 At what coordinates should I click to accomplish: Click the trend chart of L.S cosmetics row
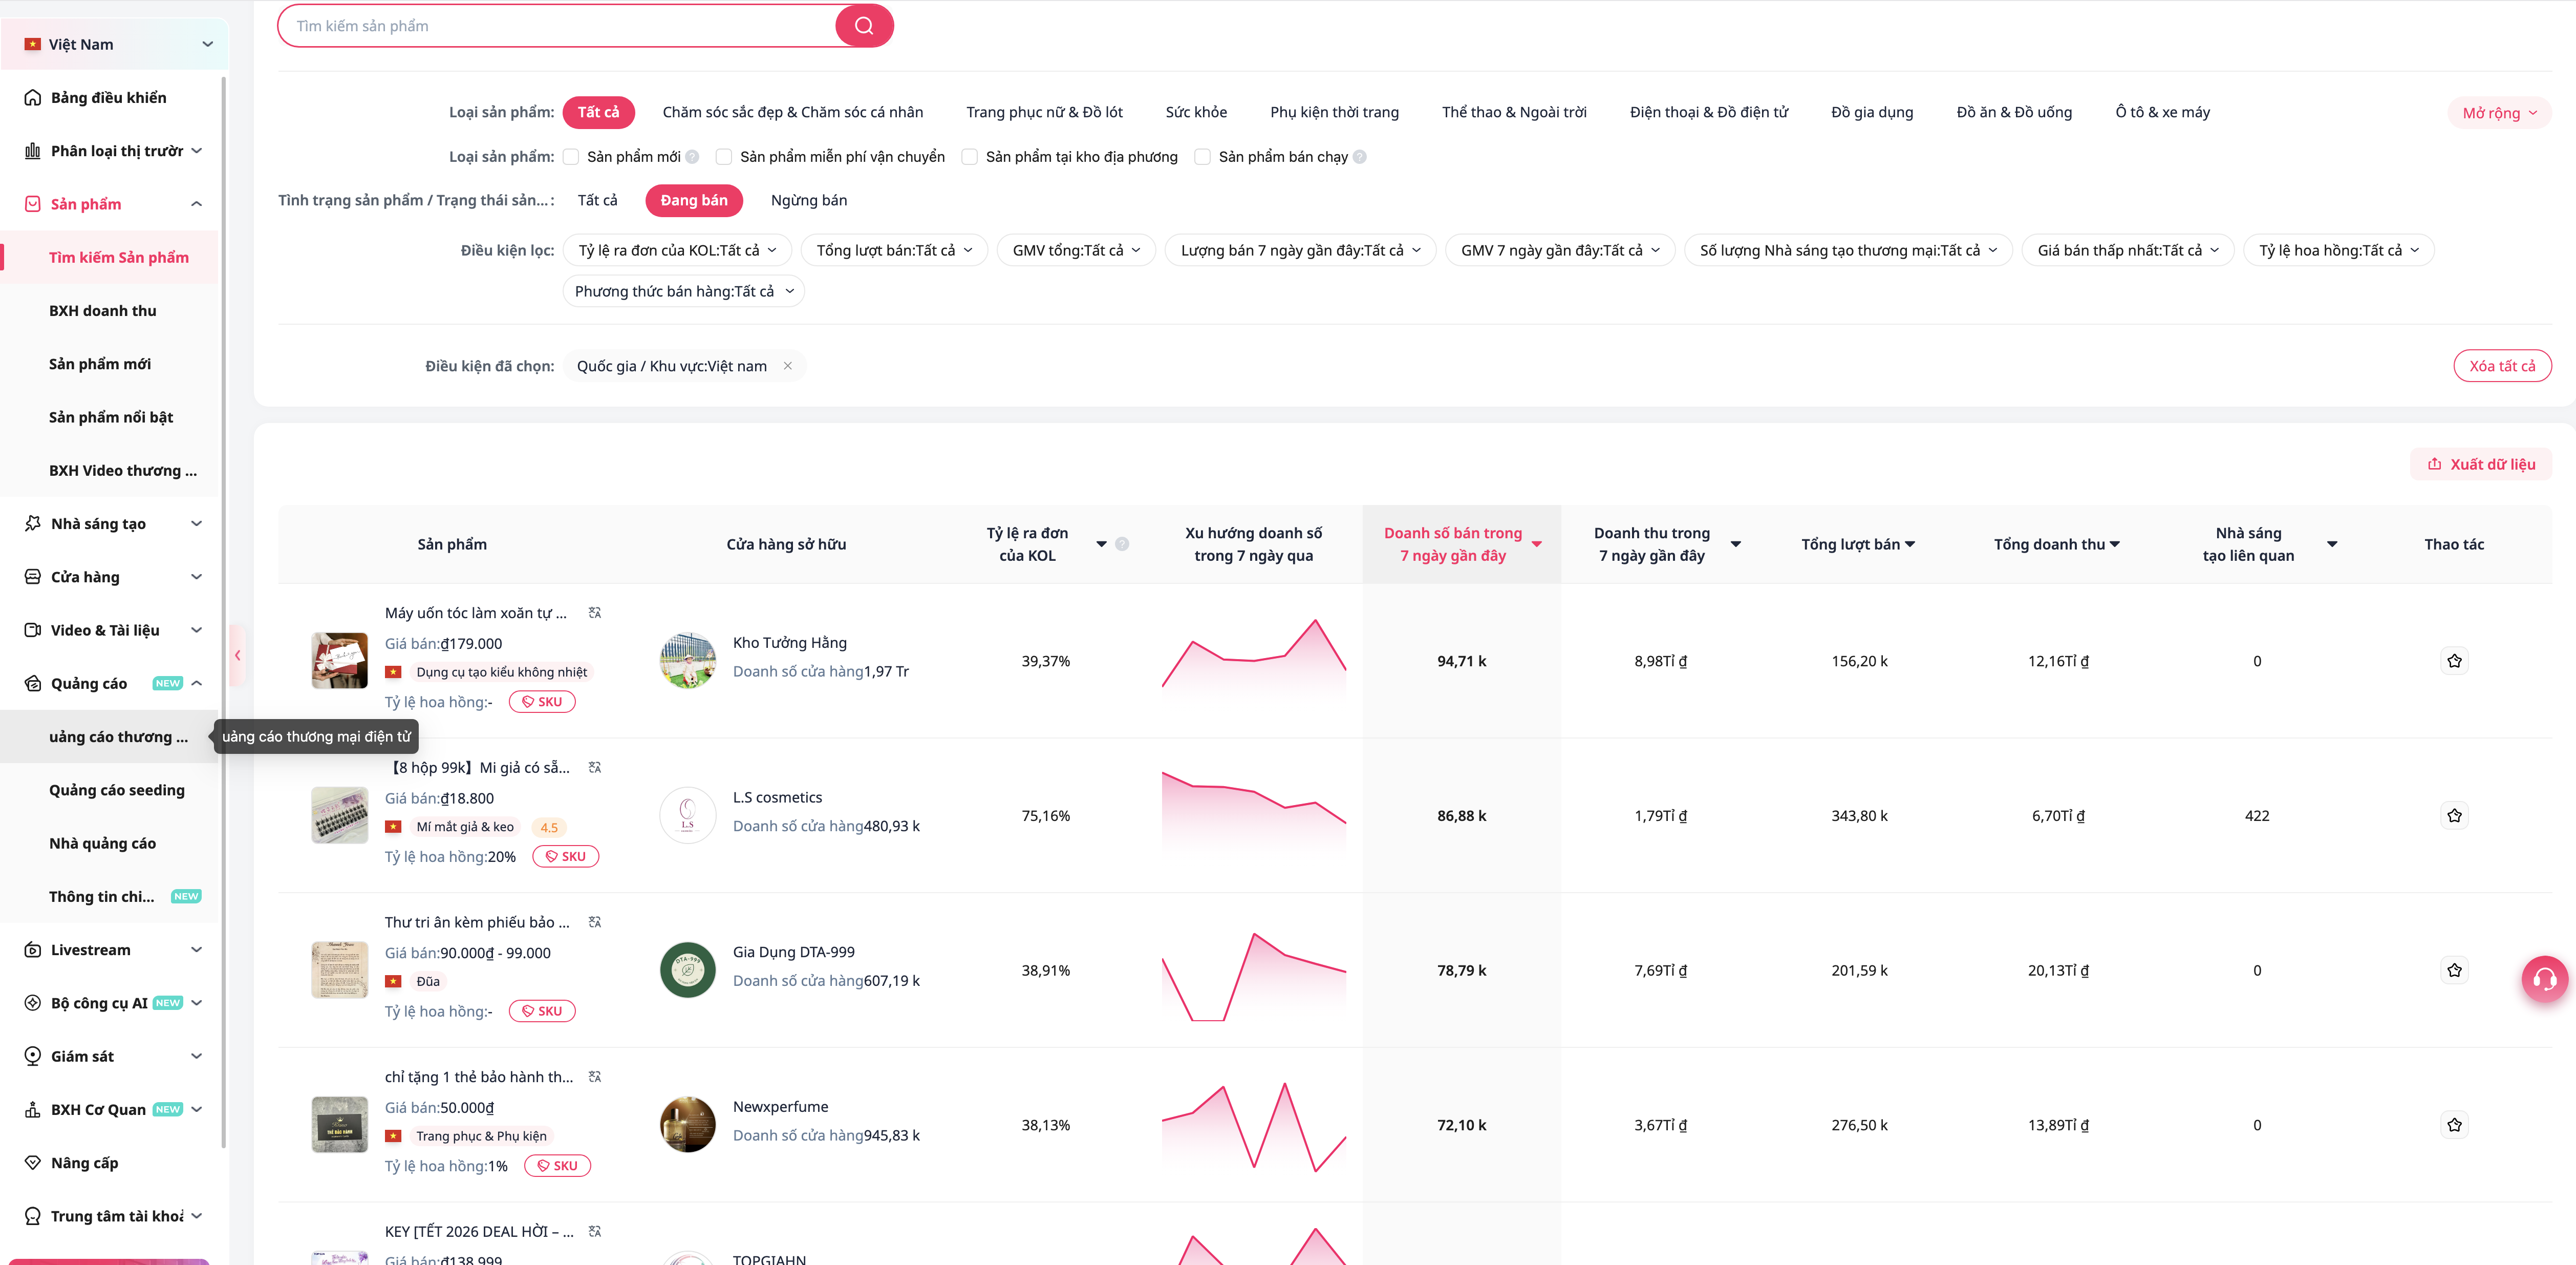(1253, 814)
